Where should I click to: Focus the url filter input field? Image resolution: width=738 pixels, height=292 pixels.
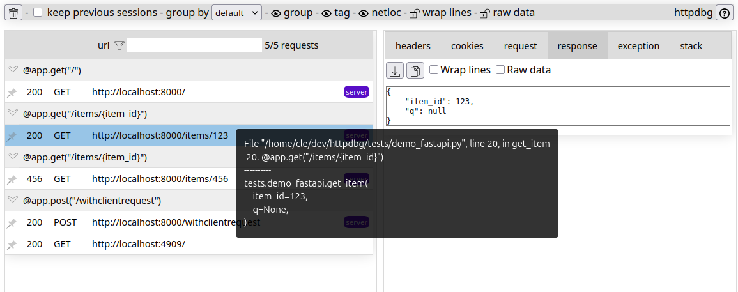(x=194, y=45)
